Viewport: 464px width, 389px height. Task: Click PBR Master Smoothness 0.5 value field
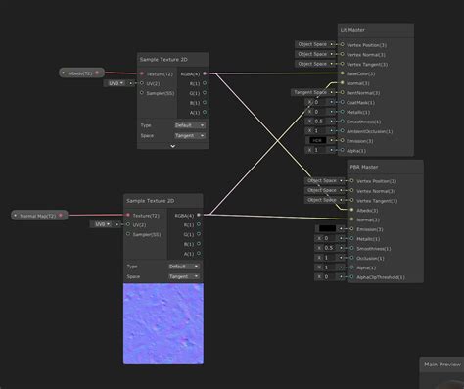pyautogui.click(x=331, y=248)
